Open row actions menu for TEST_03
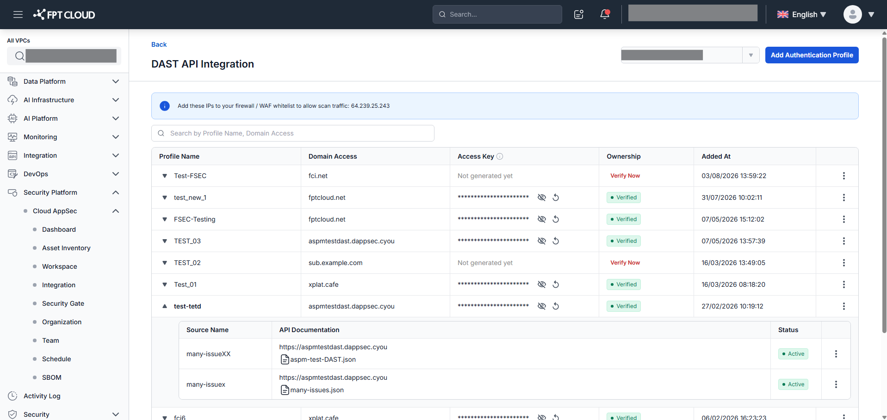This screenshot has height=420, width=887. tap(844, 241)
